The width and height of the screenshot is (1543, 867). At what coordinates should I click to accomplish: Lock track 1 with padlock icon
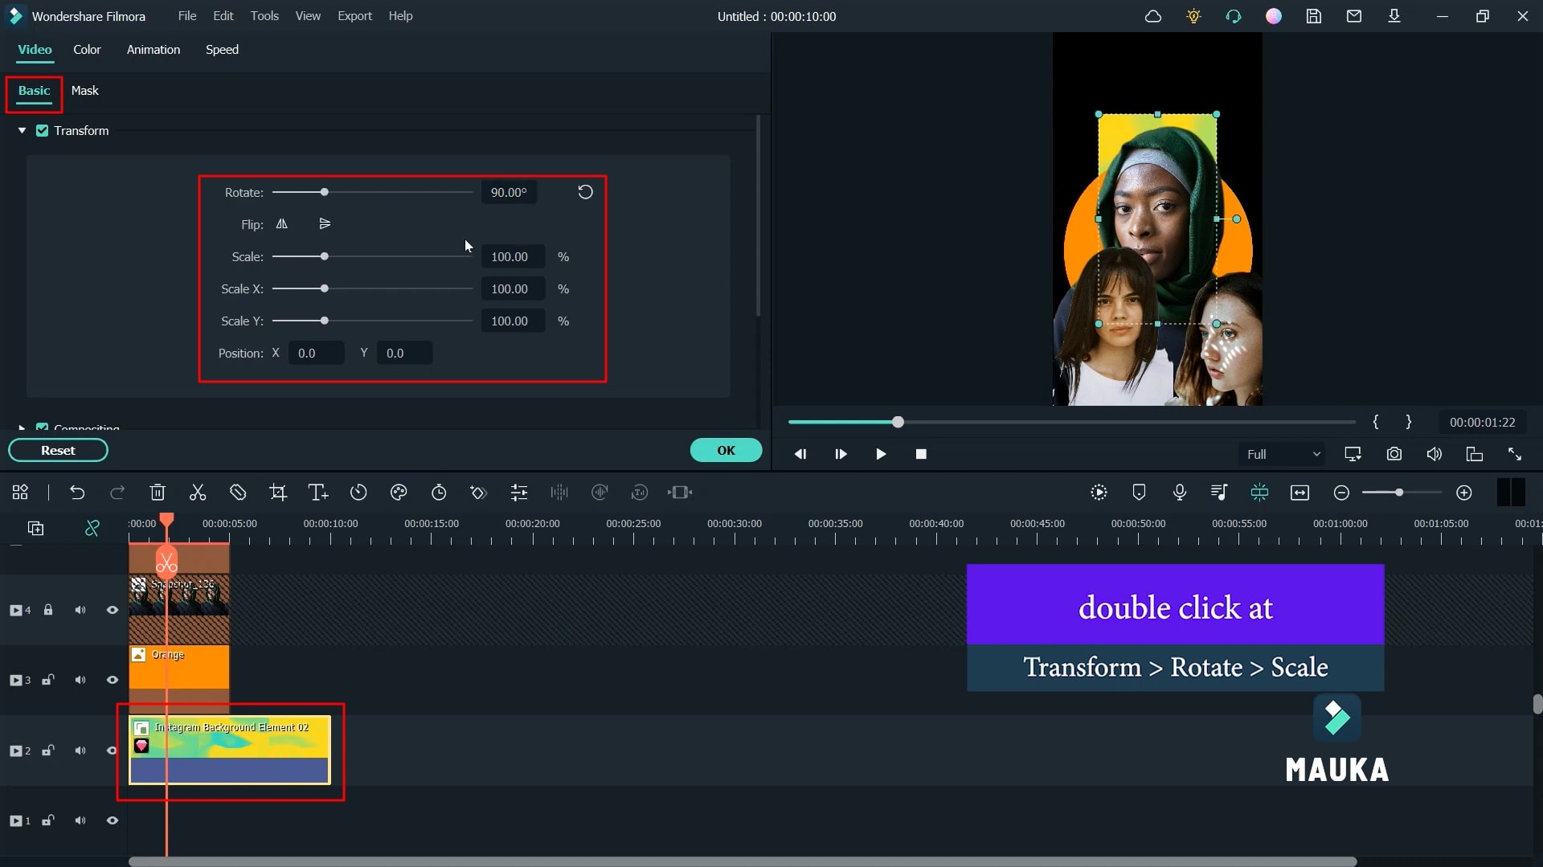pyautogui.click(x=48, y=820)
